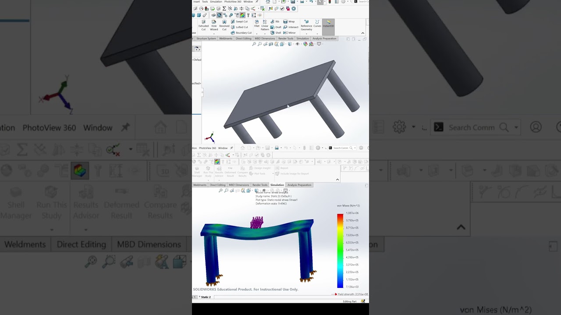Choose Swept Cut in the ribbon
Image resolution: width=561 pixels, height=315 pixels.
pos(239,21)
